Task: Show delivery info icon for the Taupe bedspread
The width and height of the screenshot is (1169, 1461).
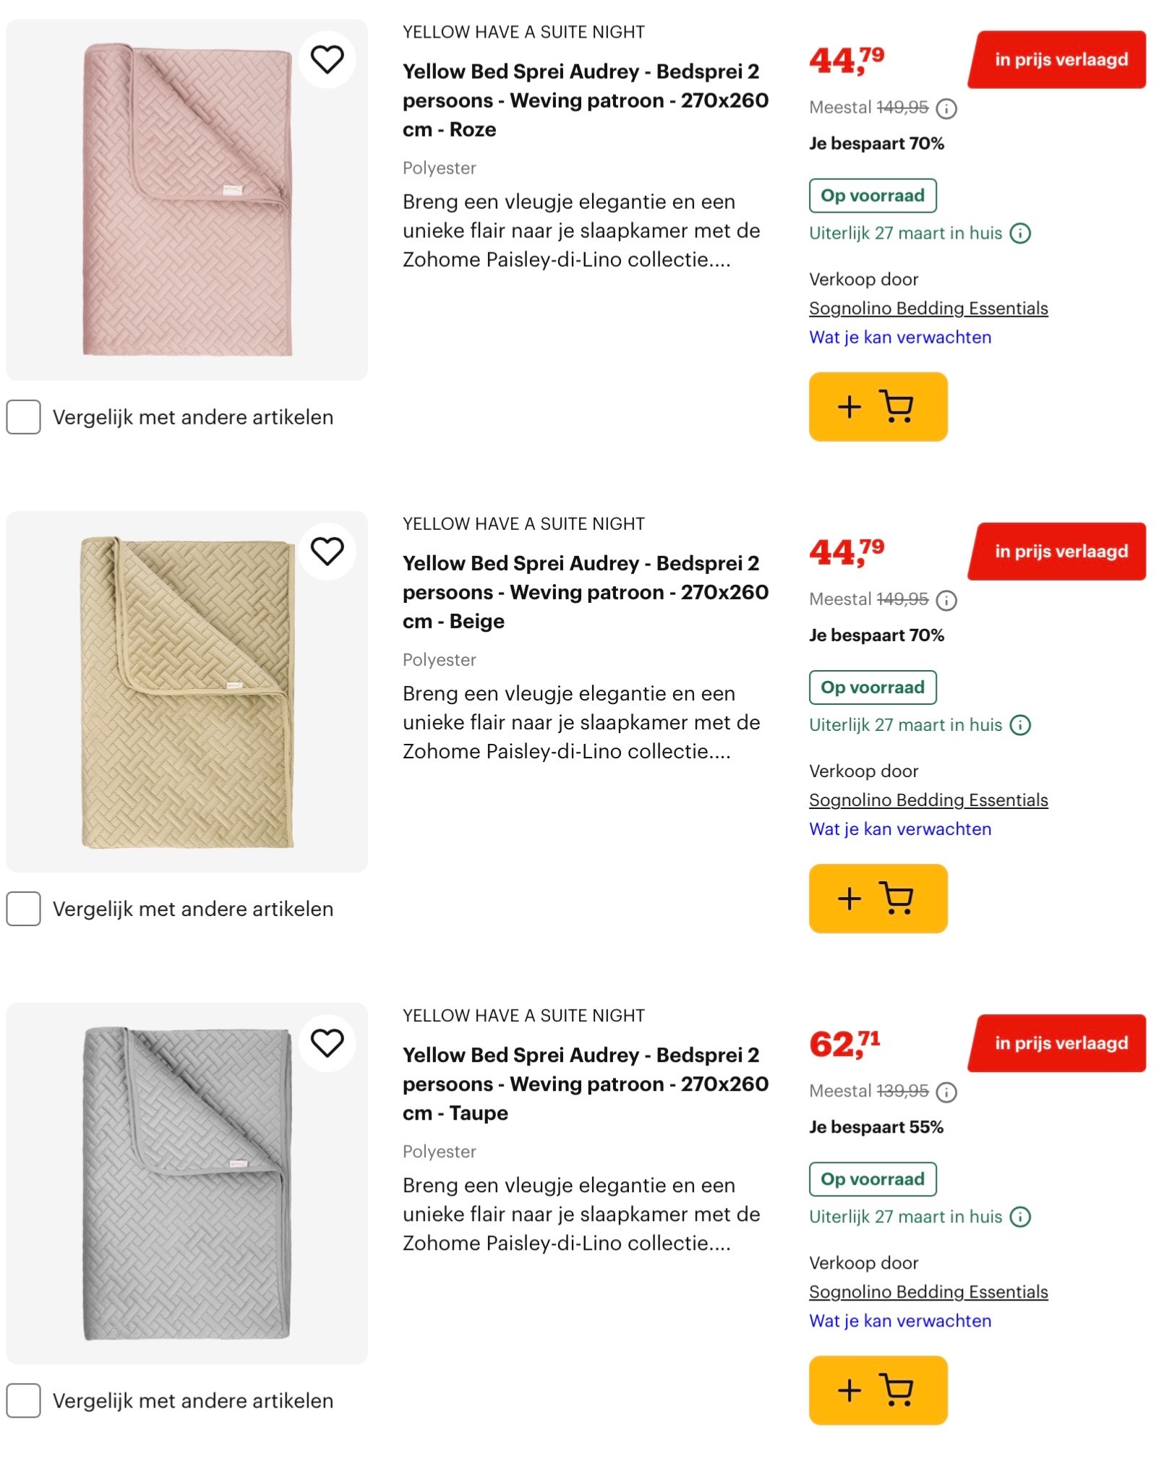Action: point(1020,1217)
